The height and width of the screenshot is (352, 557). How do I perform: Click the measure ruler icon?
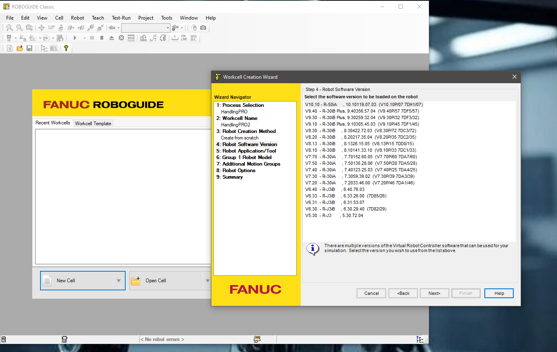click(x=175, y=38)
